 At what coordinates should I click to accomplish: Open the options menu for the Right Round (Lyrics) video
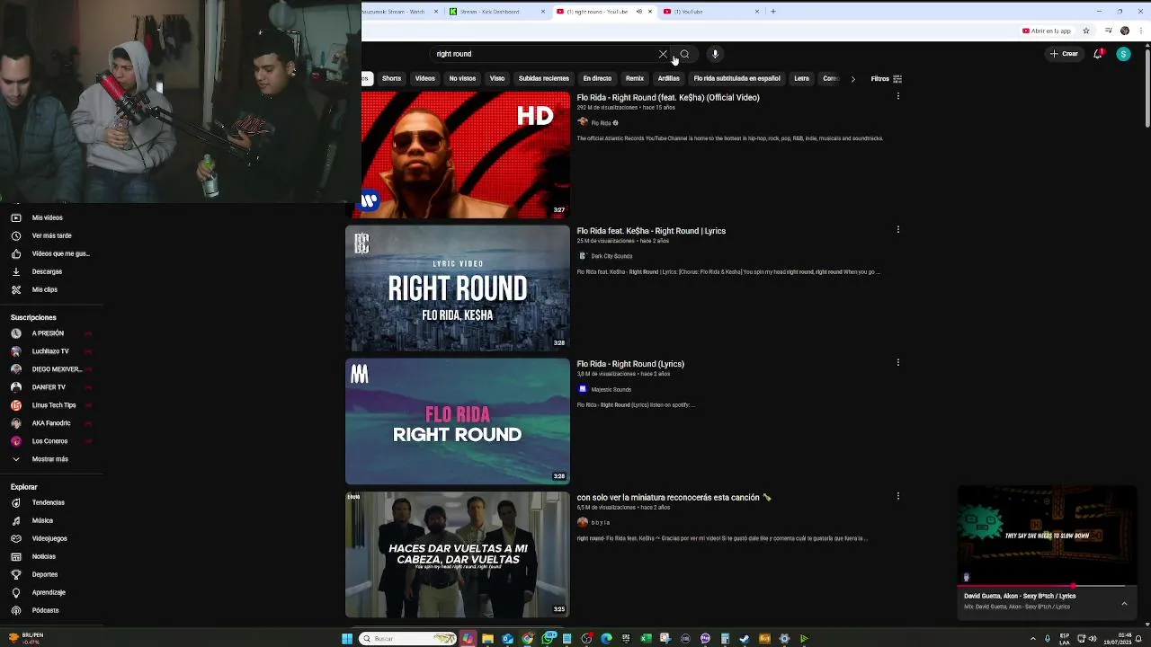point(897,362)
